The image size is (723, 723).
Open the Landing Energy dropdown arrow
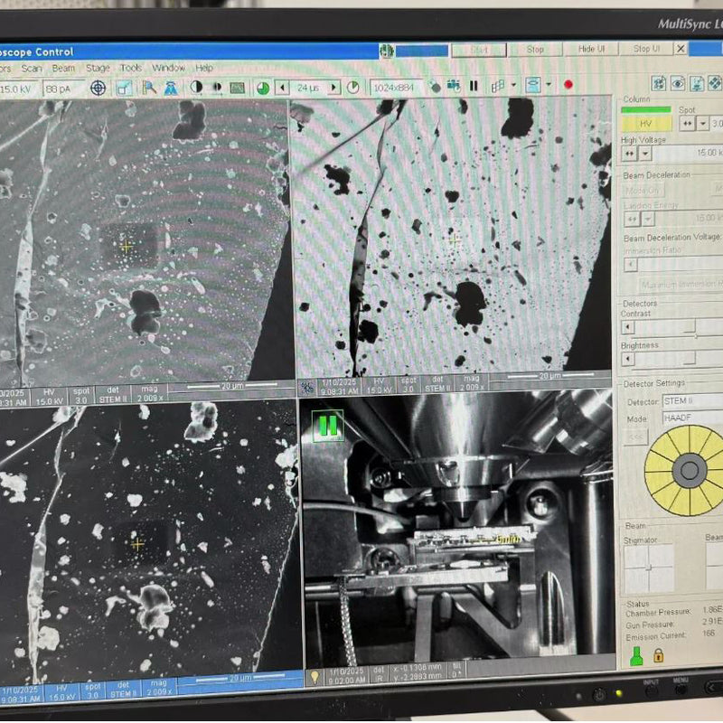pos(648,219)
